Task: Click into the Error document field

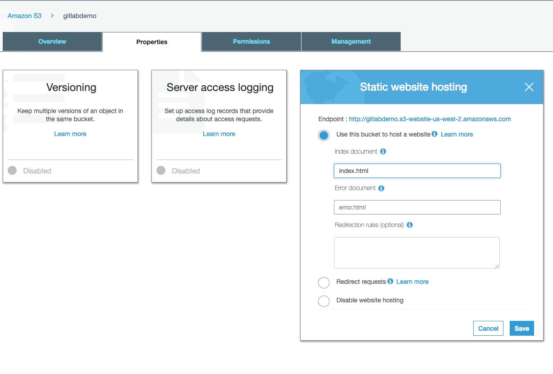Action: click(417, 207)
